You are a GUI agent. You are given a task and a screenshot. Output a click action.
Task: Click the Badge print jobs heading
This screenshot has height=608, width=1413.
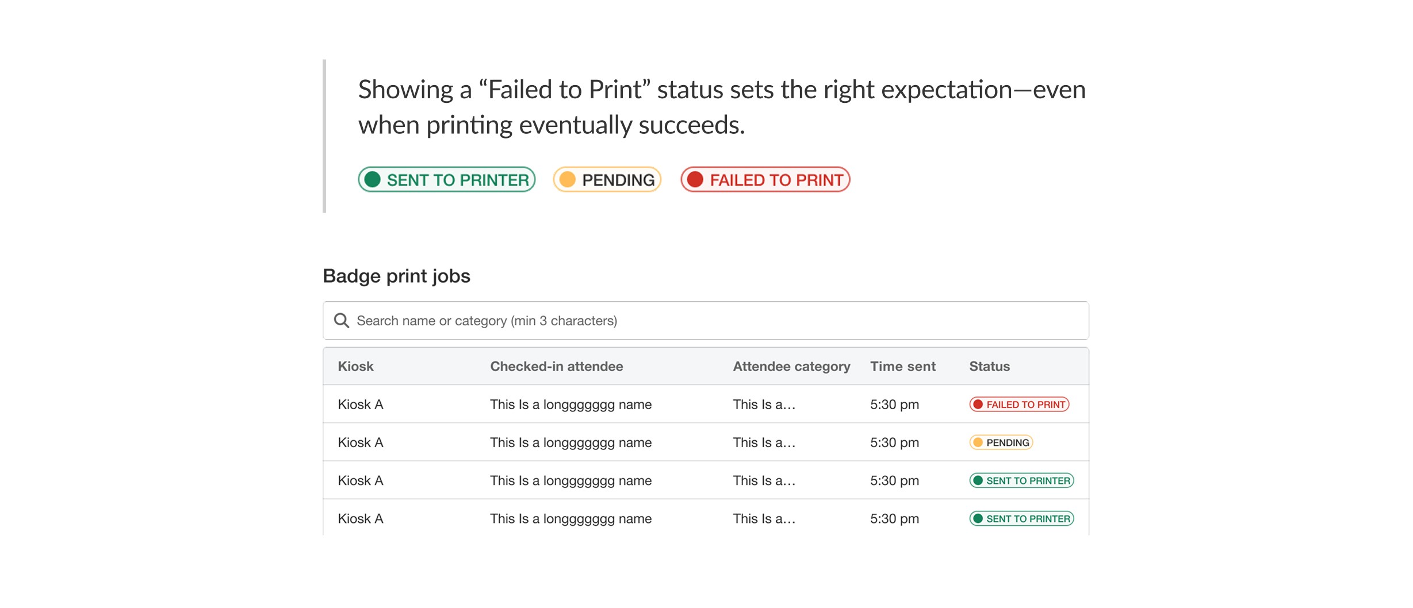coord(396,276)
